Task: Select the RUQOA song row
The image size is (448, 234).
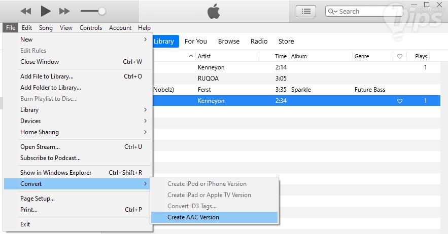Action: [297, 79]
